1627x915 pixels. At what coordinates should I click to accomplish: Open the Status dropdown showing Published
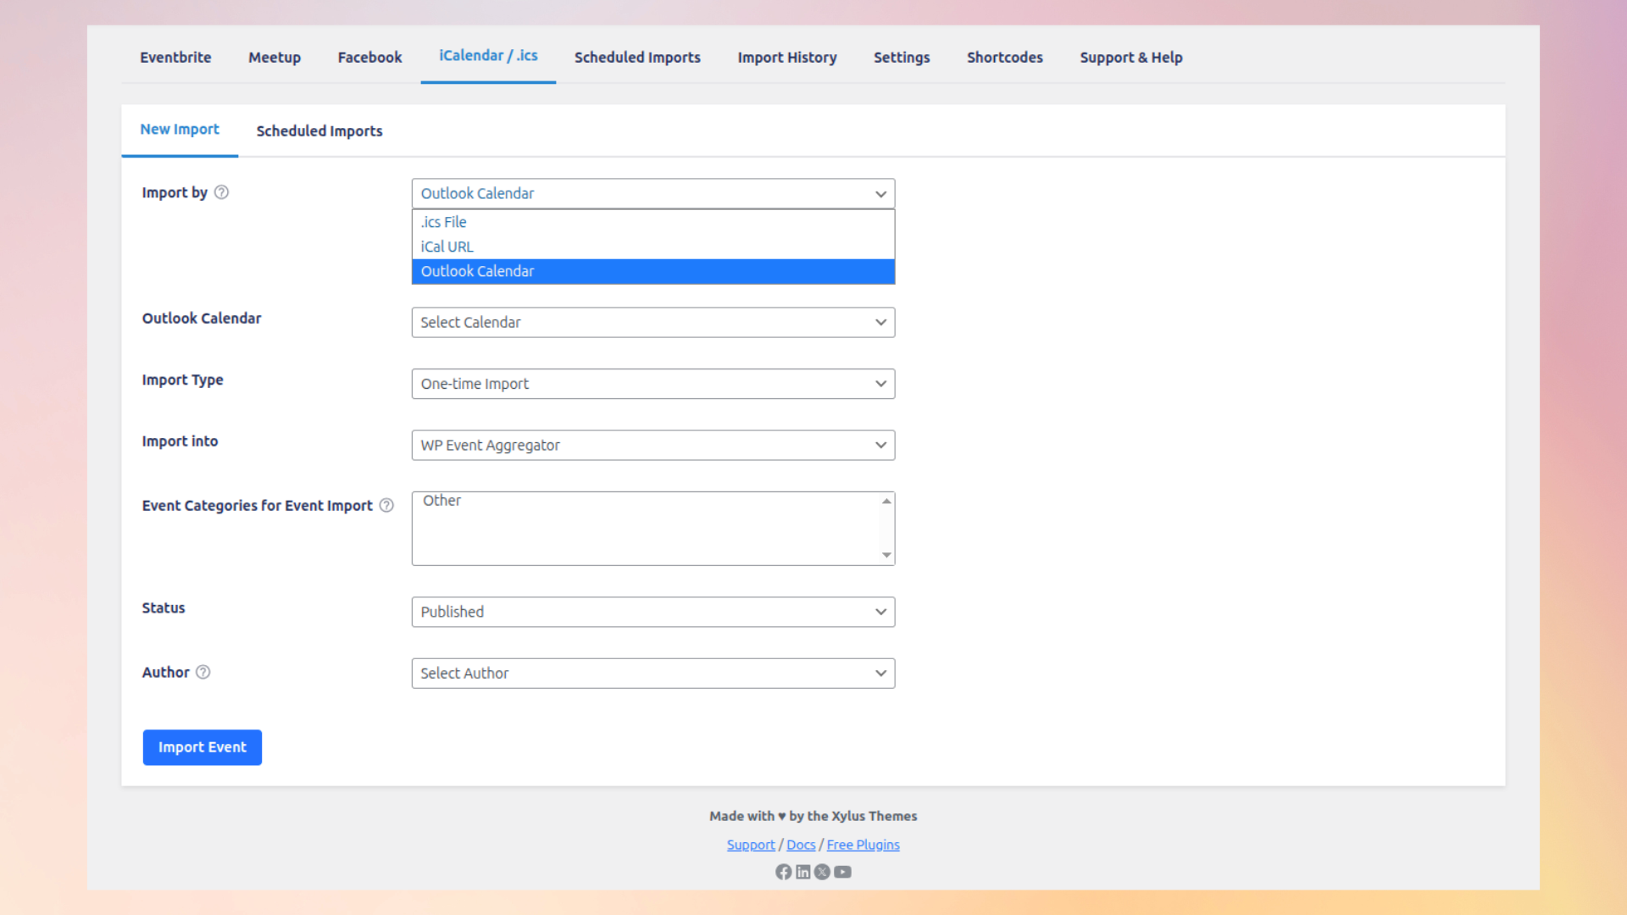coord(652,612)
